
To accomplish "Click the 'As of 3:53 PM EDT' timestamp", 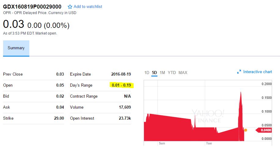I will pos(30,33).
